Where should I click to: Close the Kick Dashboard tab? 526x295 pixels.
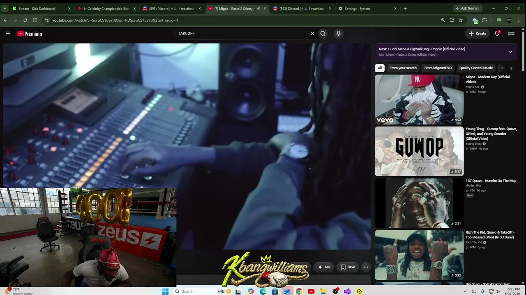69,9
